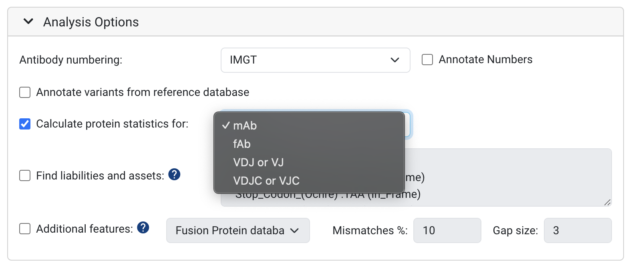Click the Antibody numbering label
Screen dimensions: 632x267
(71, 60)
